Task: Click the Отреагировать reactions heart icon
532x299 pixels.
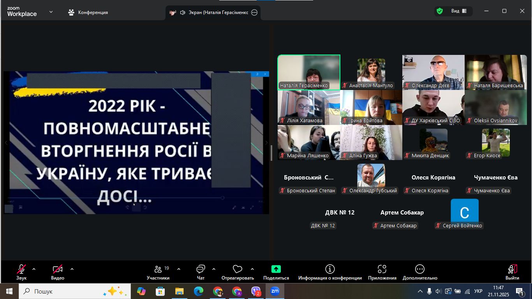Action: (237, 272)
